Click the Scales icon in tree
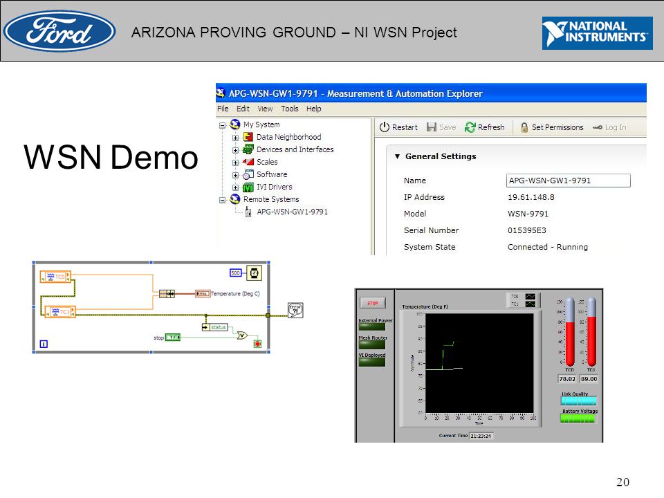The height and width of the screenshot is (498, 664). 248,162
